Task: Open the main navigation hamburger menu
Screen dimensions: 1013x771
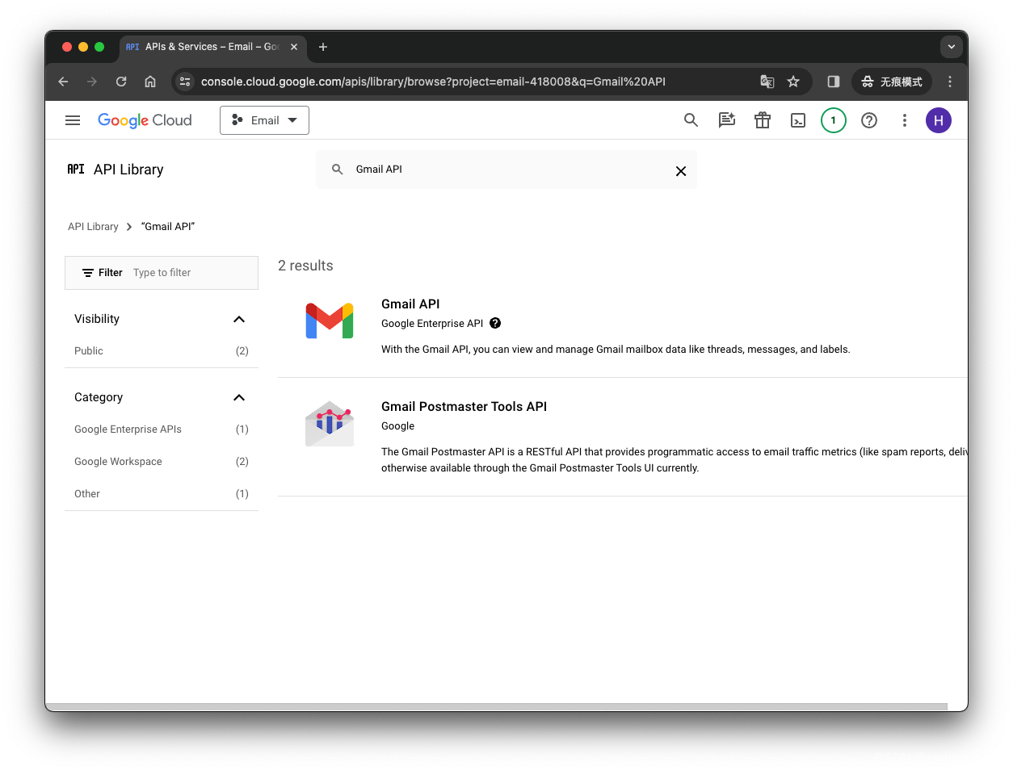Action: (x=73, y=120)
